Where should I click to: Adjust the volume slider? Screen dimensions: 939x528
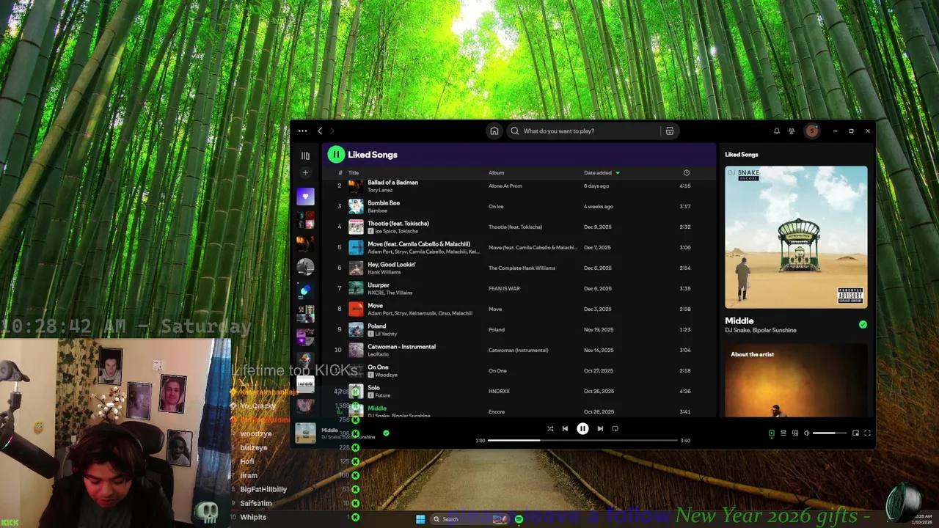[830, 433]
